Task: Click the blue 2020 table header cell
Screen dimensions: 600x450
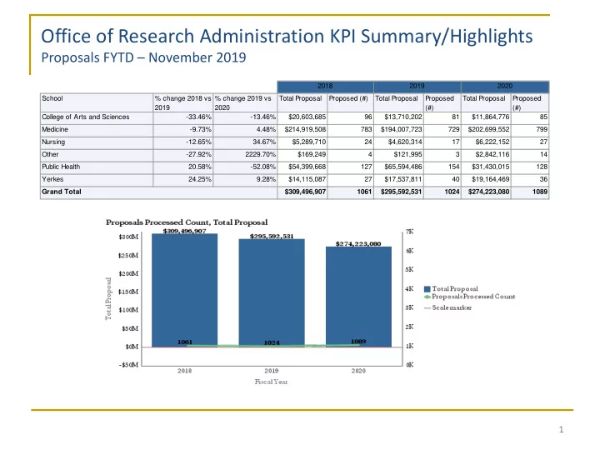Action: pyautogui.click(x=505, y=87)
